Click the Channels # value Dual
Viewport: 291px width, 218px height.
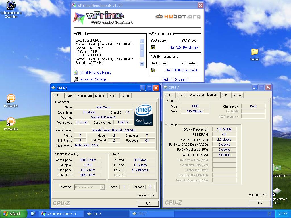click(x=253, y=106)
